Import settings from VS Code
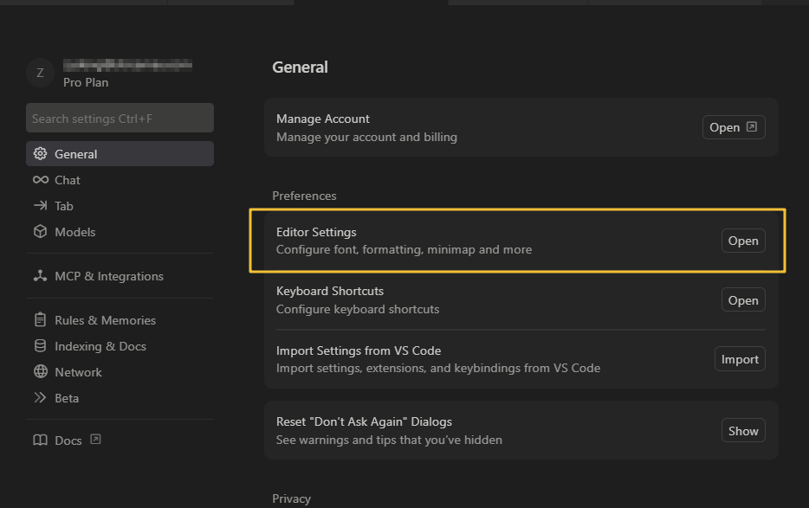809x508 pixels. tap(739, 359)
